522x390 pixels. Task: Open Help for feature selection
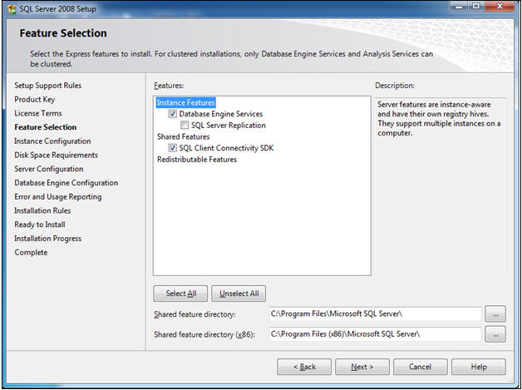tap(479, 367)
